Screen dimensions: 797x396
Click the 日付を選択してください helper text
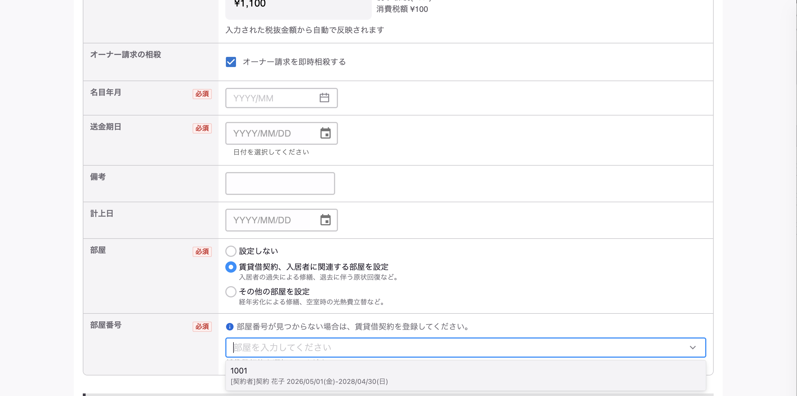pyautogui.click(x=271, y=152)
